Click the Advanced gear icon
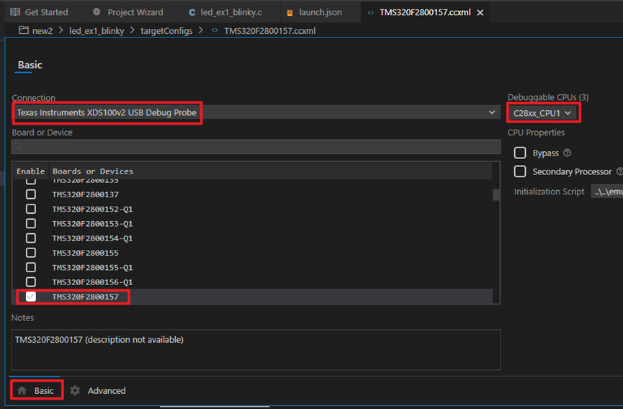The image size is (623, 409). pyautogui.click(x=75, y=391)
